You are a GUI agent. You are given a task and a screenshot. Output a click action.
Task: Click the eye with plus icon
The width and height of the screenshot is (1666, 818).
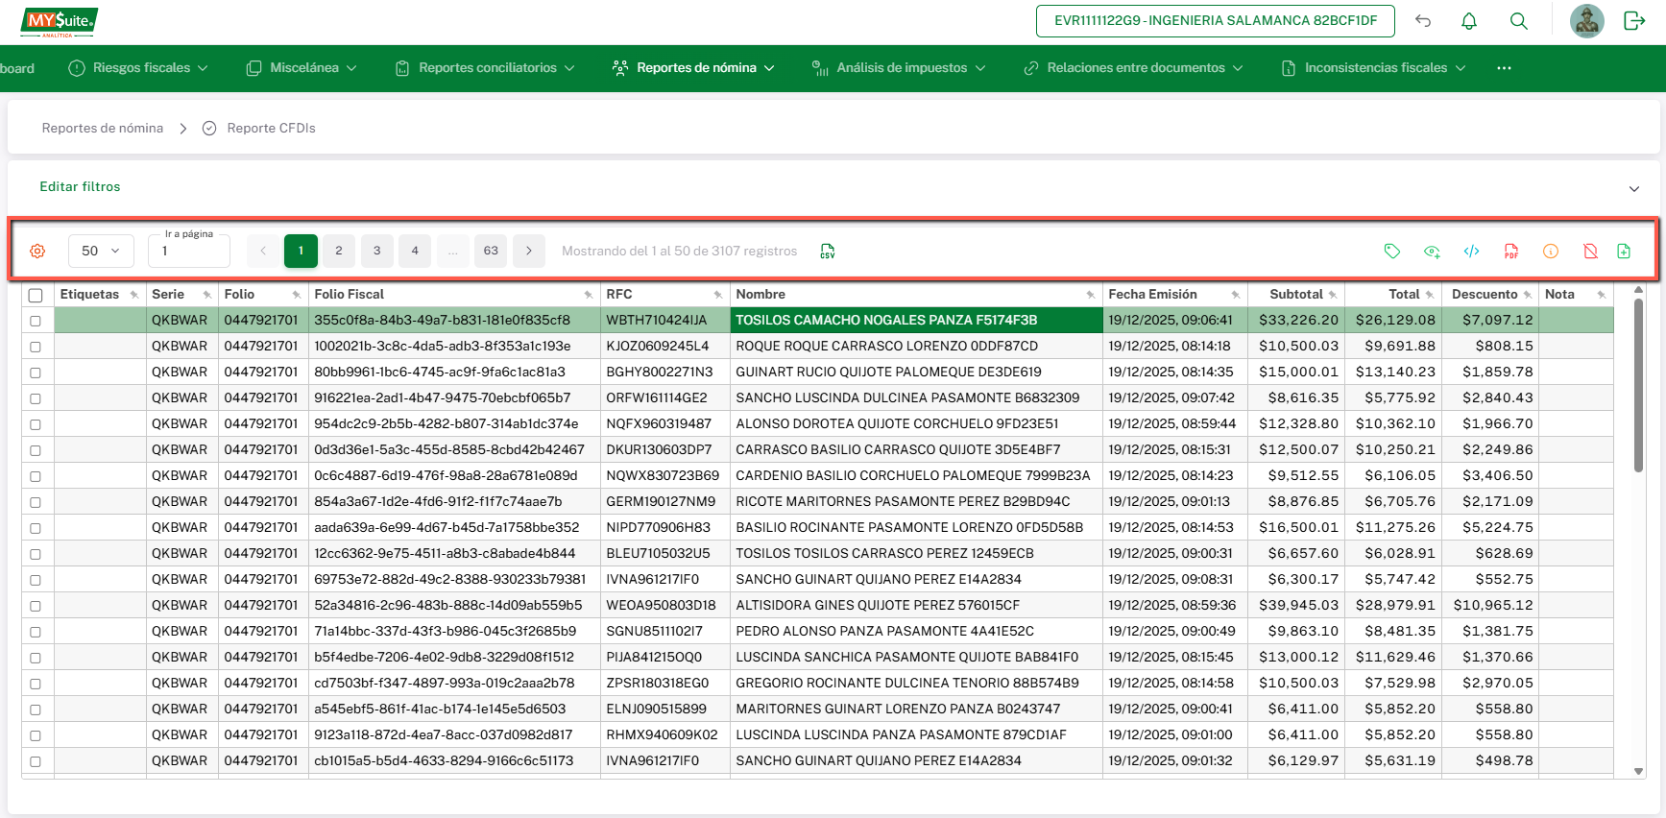pyautogui.click(x=1432, y=252)
